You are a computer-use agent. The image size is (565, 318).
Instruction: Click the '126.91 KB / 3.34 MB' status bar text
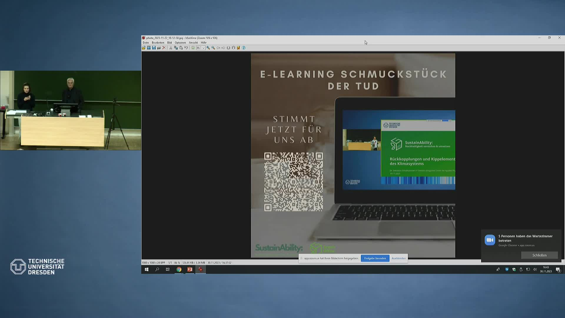[x=194, y=263]
